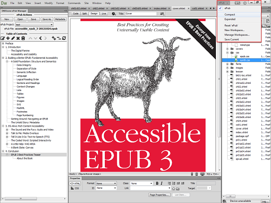Switch to index.xhtml document tab

pyautogui.click(x=160, y=8)
